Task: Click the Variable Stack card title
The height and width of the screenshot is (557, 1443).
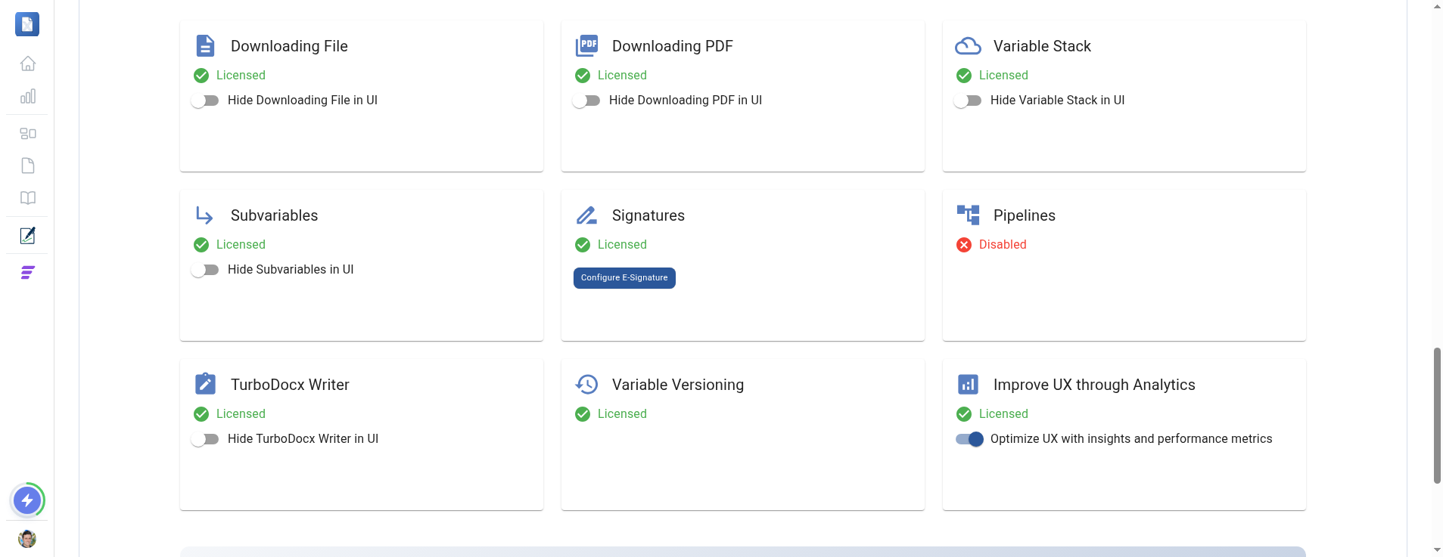Action: (x=1042, y=46)
